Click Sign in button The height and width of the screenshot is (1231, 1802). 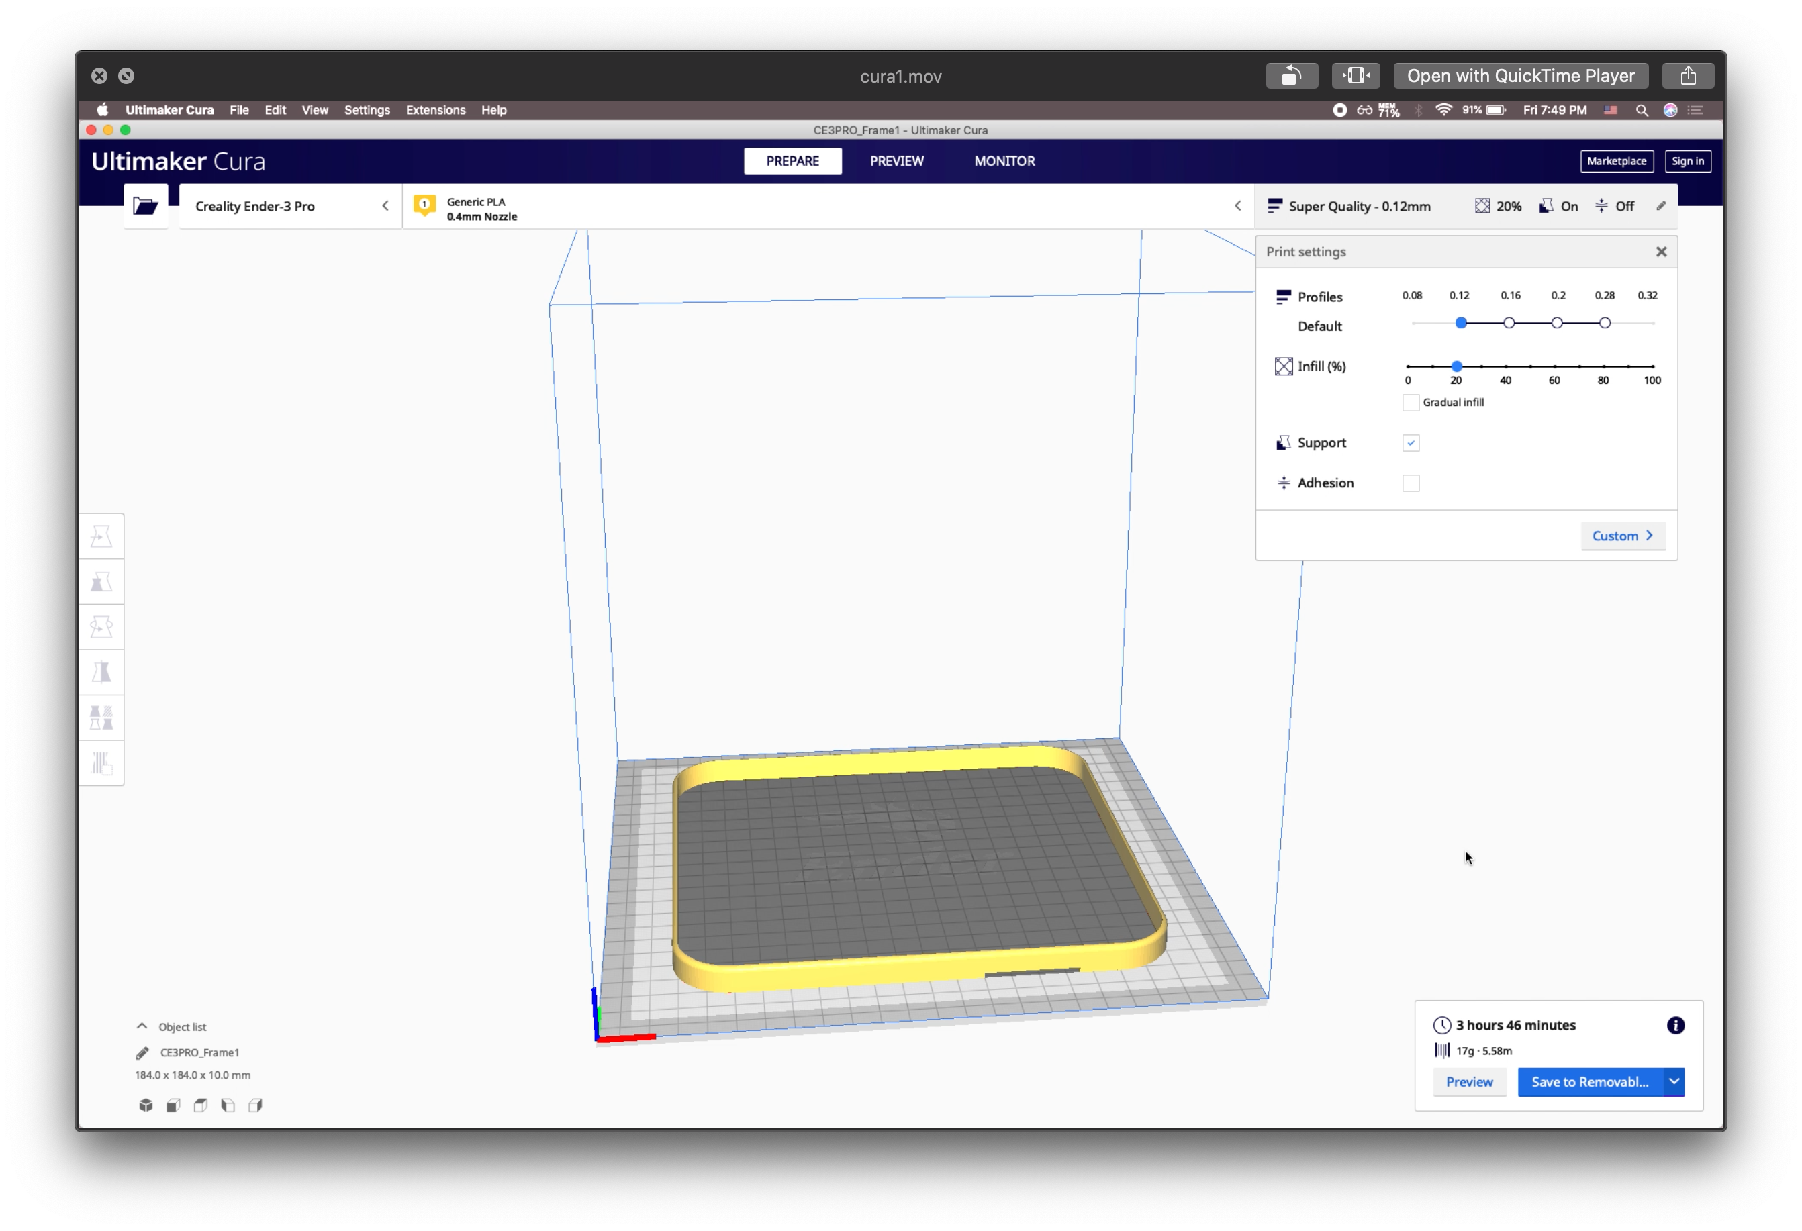1687,161
